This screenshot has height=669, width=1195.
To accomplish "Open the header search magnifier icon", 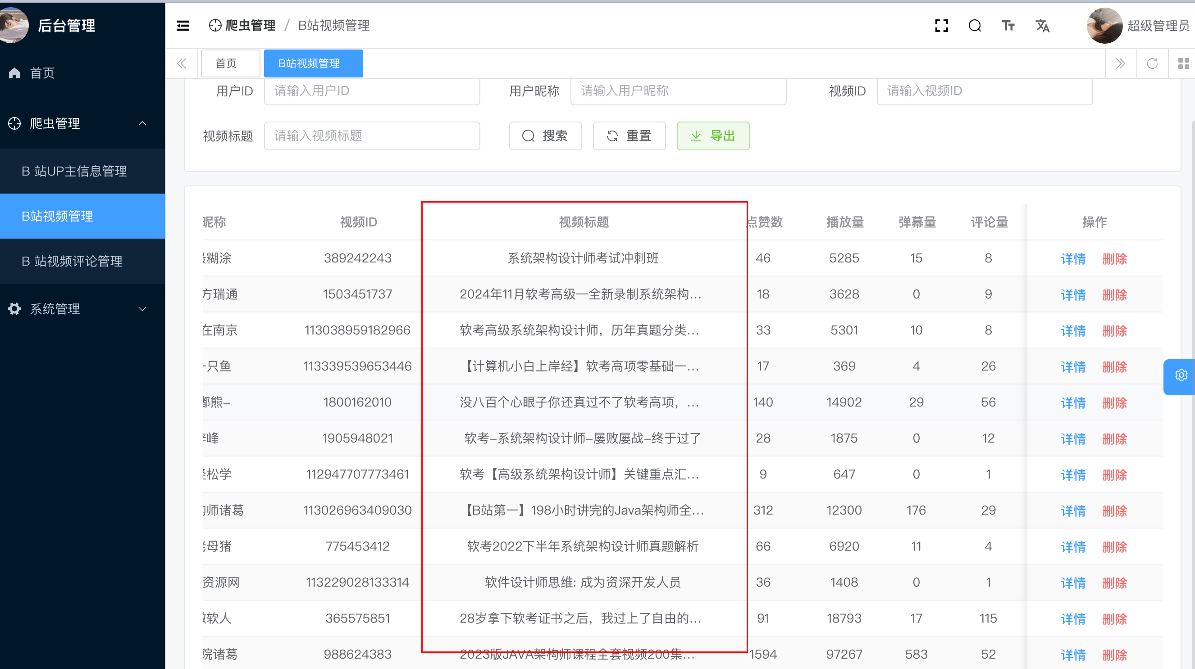I will point(975,26).
